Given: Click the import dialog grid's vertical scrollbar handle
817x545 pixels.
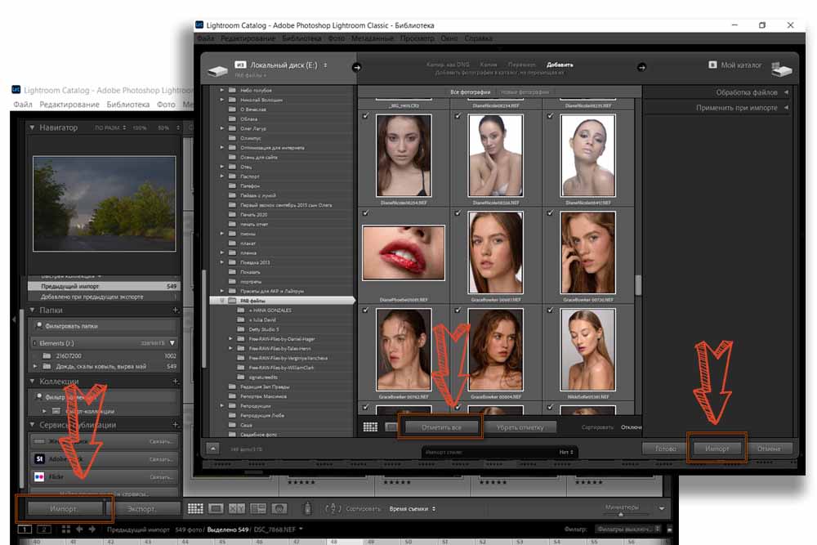Looking at the screenshot, I should point(638,284).
